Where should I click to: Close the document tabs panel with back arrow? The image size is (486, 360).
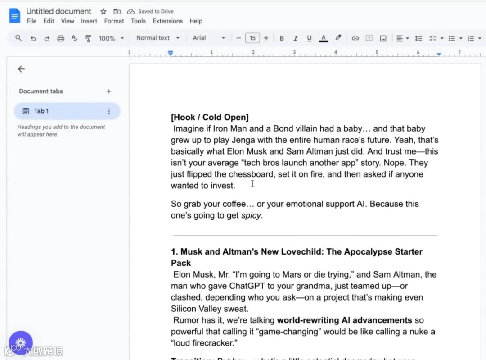[x=21, y=69]
